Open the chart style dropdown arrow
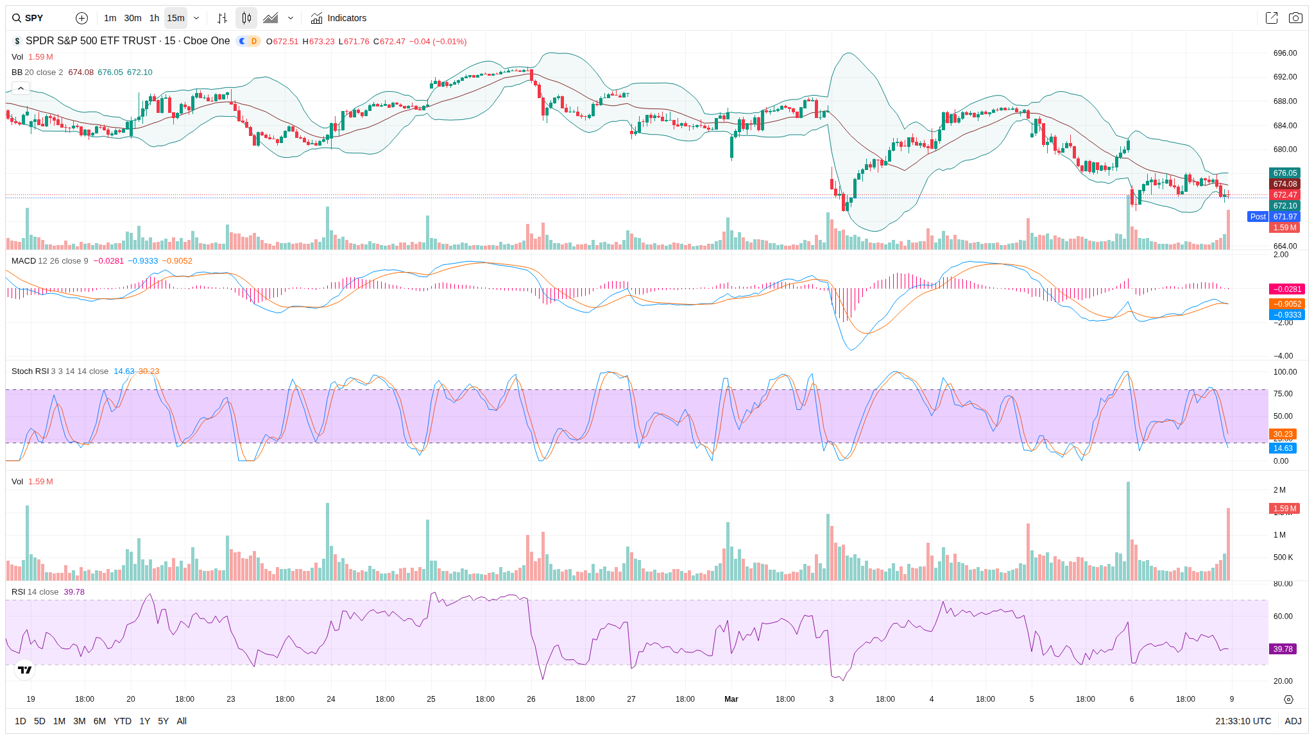The image size is (1314, 739). point(291,18)
